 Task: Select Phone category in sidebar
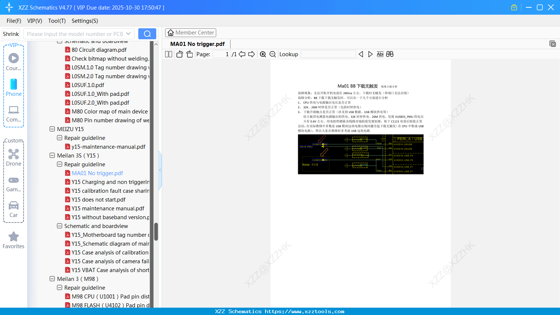(x=14, y=87)
